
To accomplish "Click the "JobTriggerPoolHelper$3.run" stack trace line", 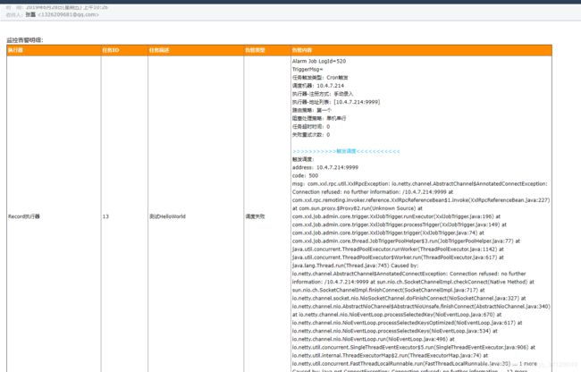I will tap(406, 241).
